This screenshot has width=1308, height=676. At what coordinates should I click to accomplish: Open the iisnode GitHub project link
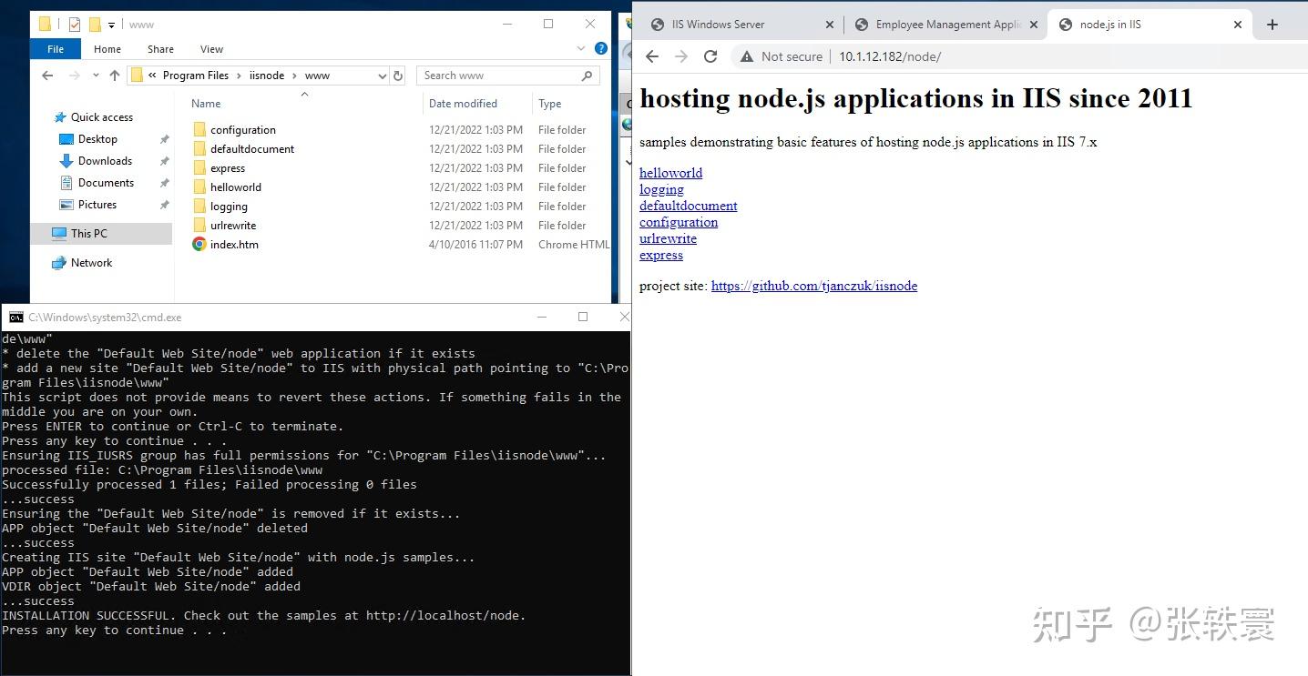(x=814, y=285)
